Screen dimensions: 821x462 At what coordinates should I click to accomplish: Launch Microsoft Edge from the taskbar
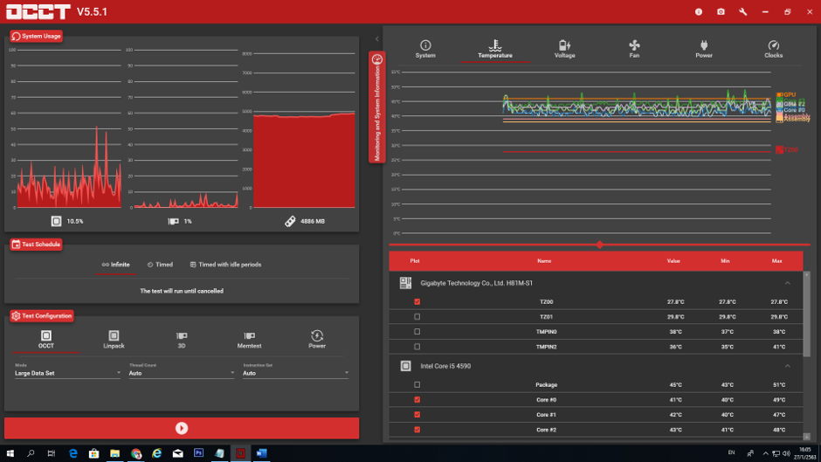click(x=72, y=453)
